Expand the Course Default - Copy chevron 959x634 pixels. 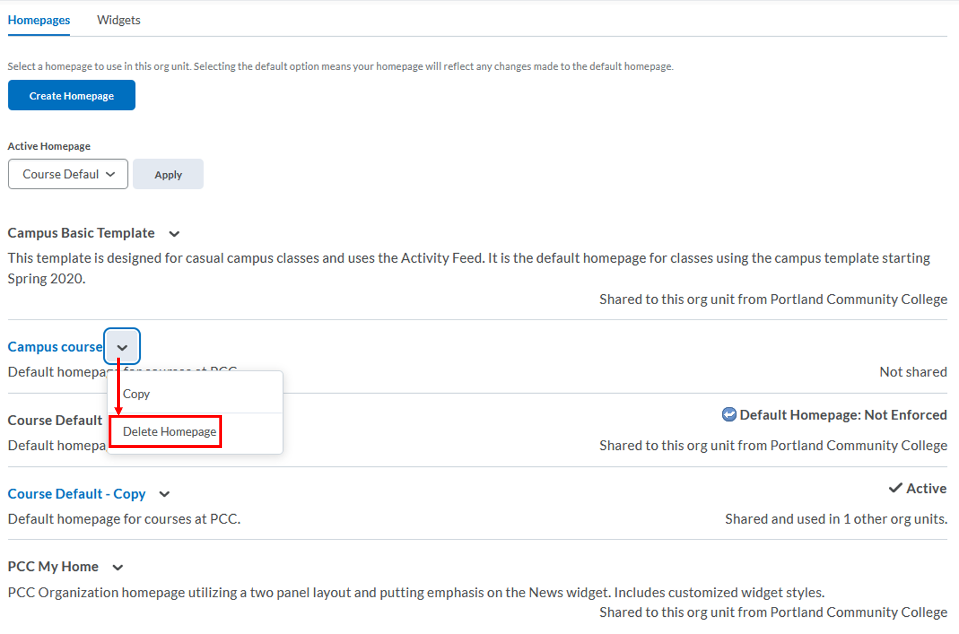click(x=164, y=494)
